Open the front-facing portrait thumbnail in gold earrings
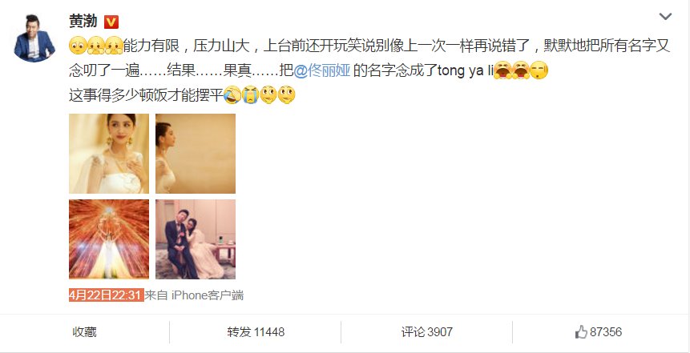Screen dimensions: 690x353 109,154
